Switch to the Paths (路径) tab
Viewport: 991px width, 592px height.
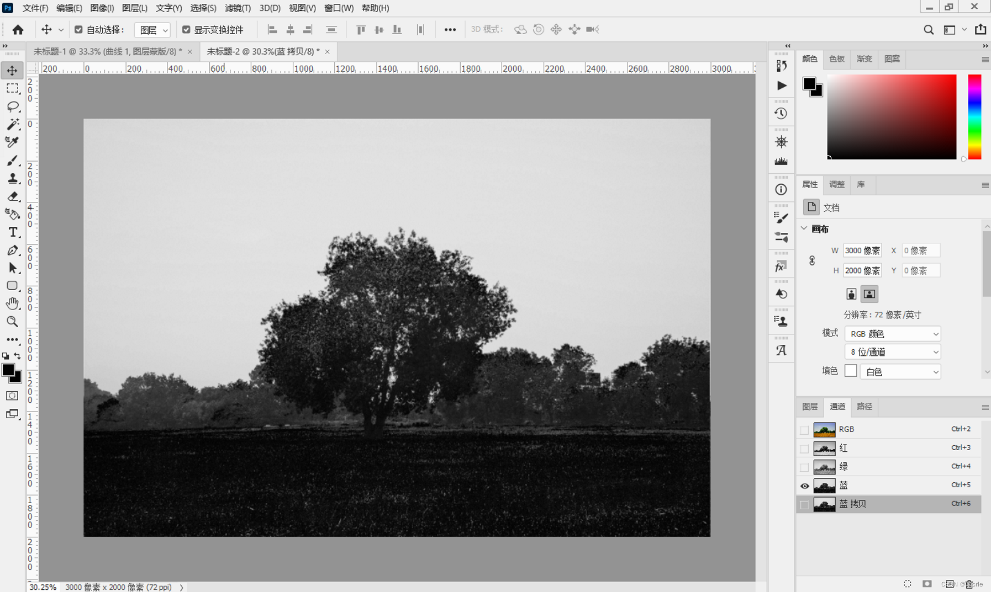pos(865,407)
